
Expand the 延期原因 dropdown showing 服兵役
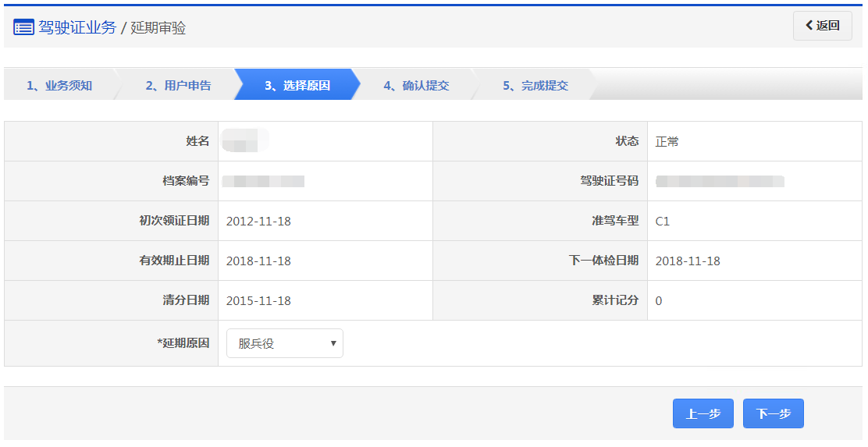tap(284, 343)
